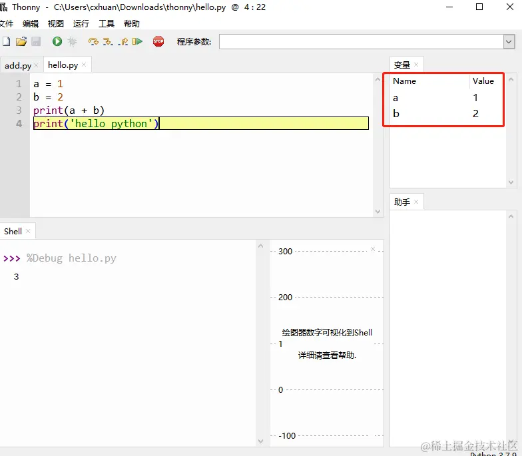
Task: Click the -100 axis label in plotter
Action: coord(287,435)
